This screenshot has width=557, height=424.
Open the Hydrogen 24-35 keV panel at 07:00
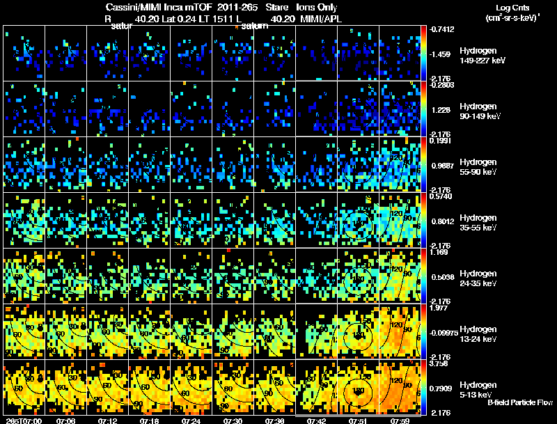pos(24,276)
